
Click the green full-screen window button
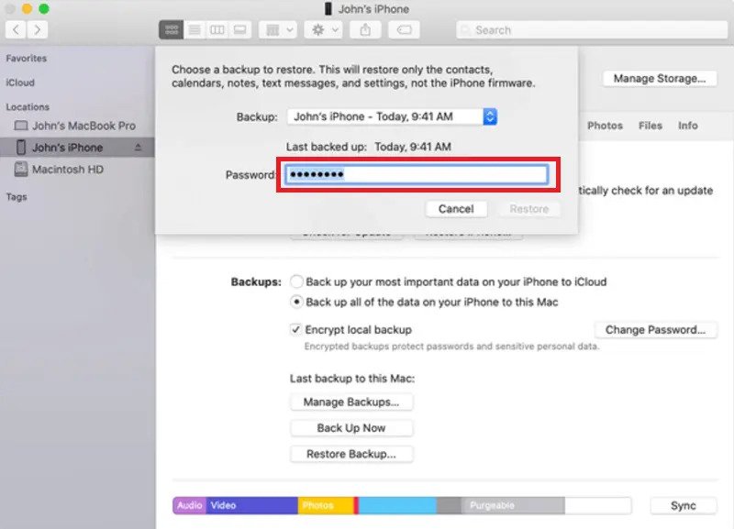(x=43, y=8)
